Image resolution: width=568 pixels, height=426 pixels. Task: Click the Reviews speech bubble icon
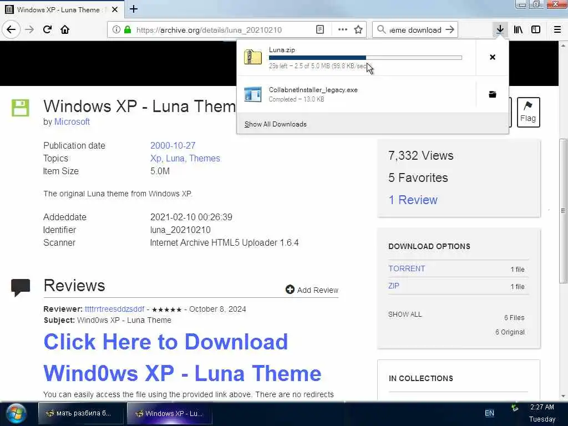[21, 288]
